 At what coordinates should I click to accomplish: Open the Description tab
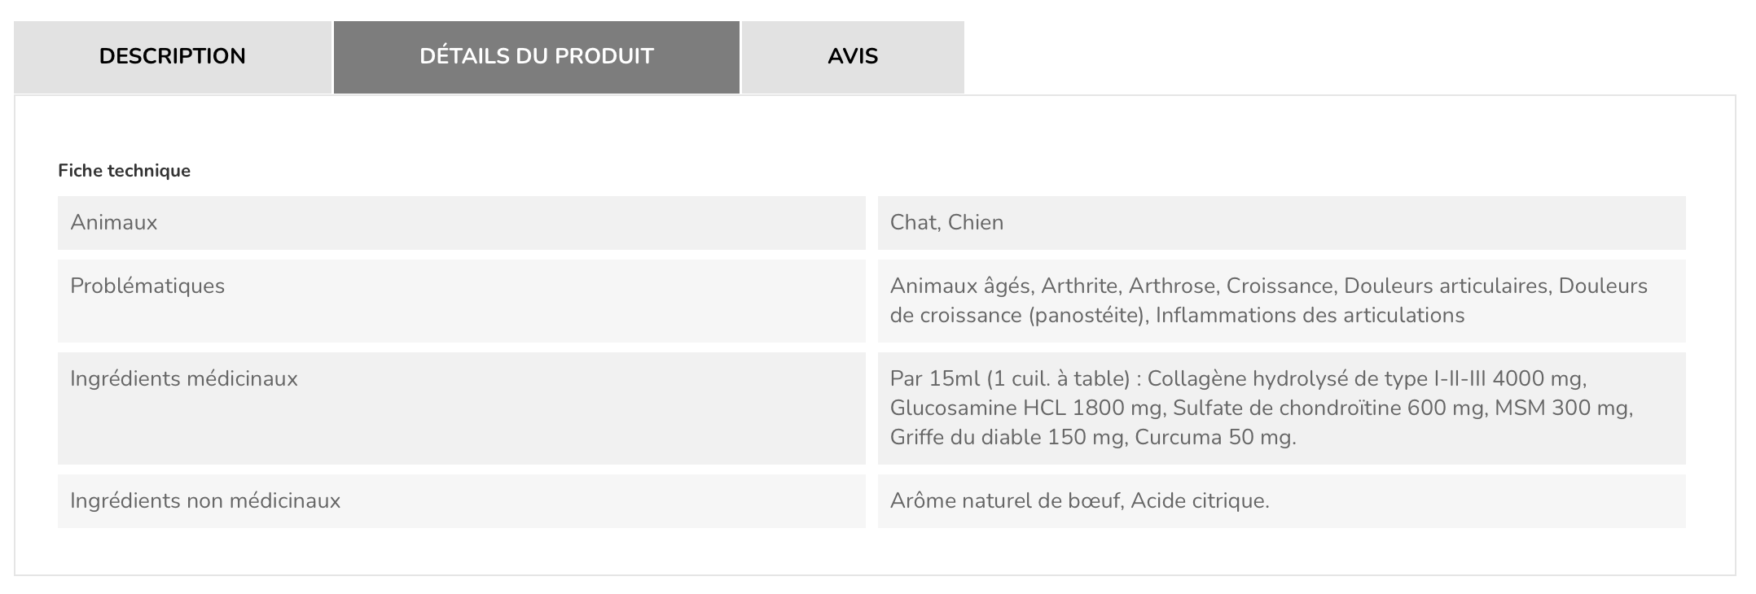[x=173, y=57]
